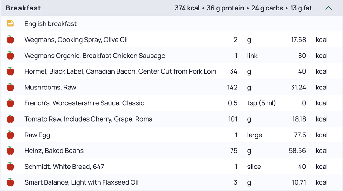The width and height of the screenshot is (343, 191).
Task: Select the English breakfast note text
Action: 50,23
